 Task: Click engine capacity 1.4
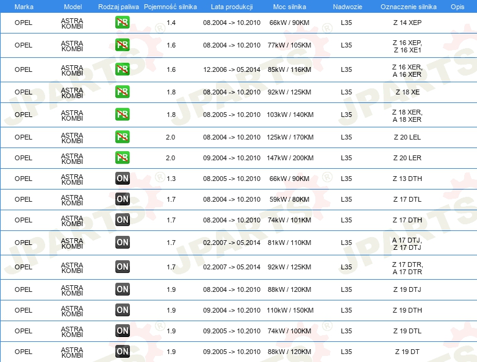(171, 23)
